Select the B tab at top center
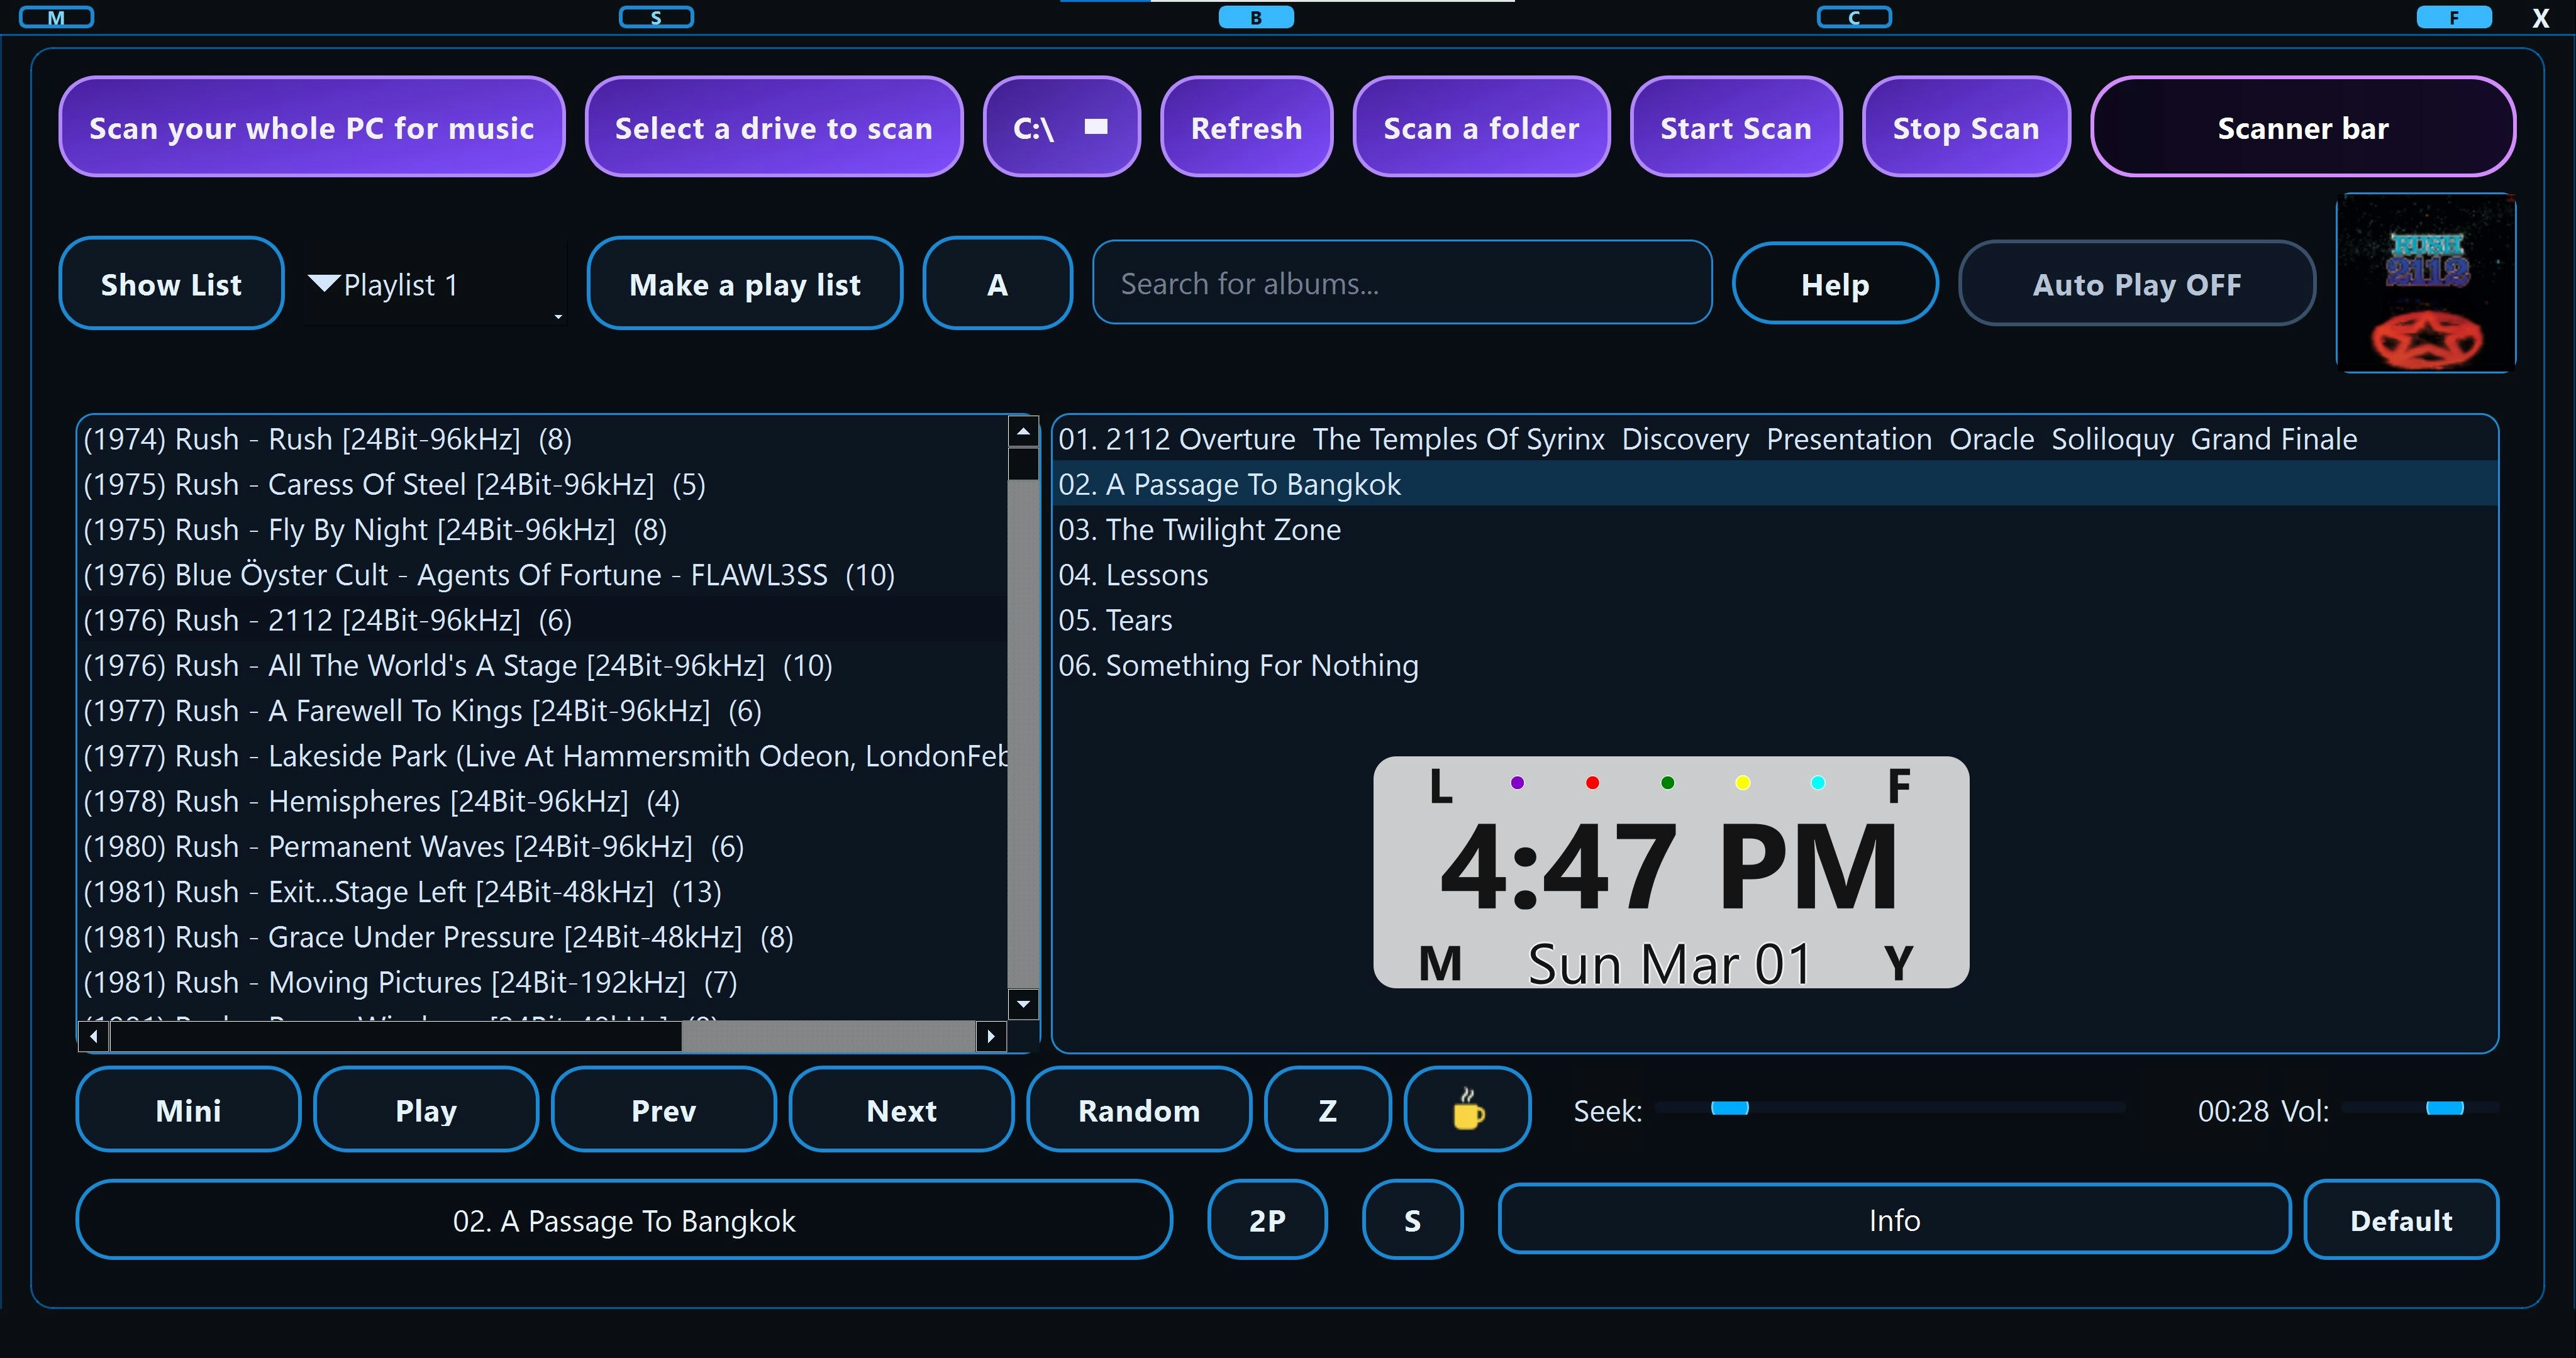 [x=1256, y=17]
